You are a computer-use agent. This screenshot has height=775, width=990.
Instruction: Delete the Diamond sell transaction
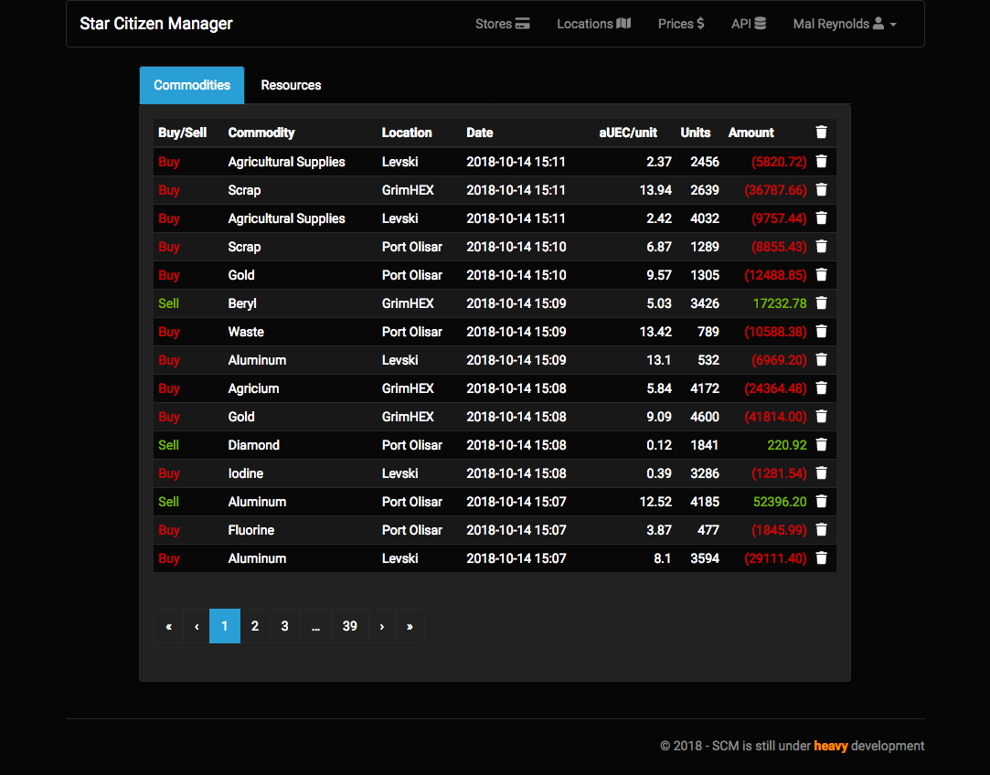[x=821, y=445]
